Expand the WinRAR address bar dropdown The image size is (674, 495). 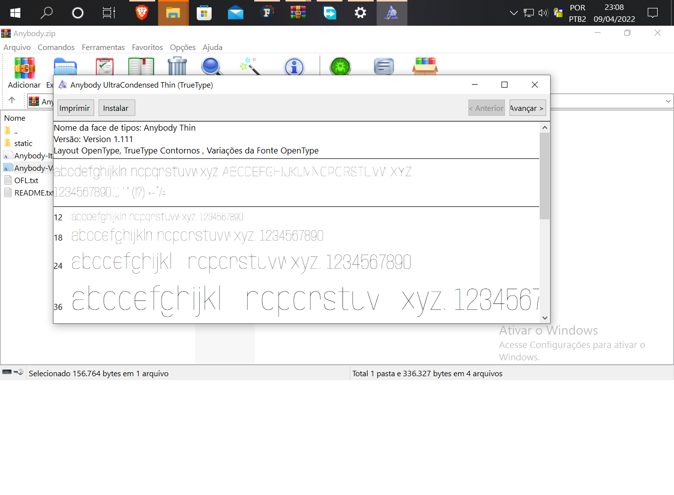668,101
